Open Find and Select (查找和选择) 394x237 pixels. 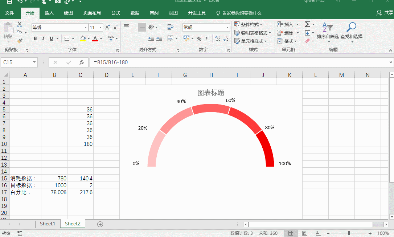352,32
